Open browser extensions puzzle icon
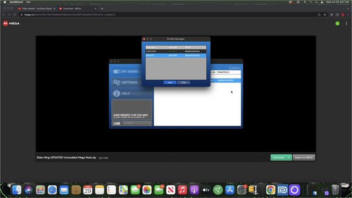The width and height of the screenshot is (352, 198). [332, 15]
